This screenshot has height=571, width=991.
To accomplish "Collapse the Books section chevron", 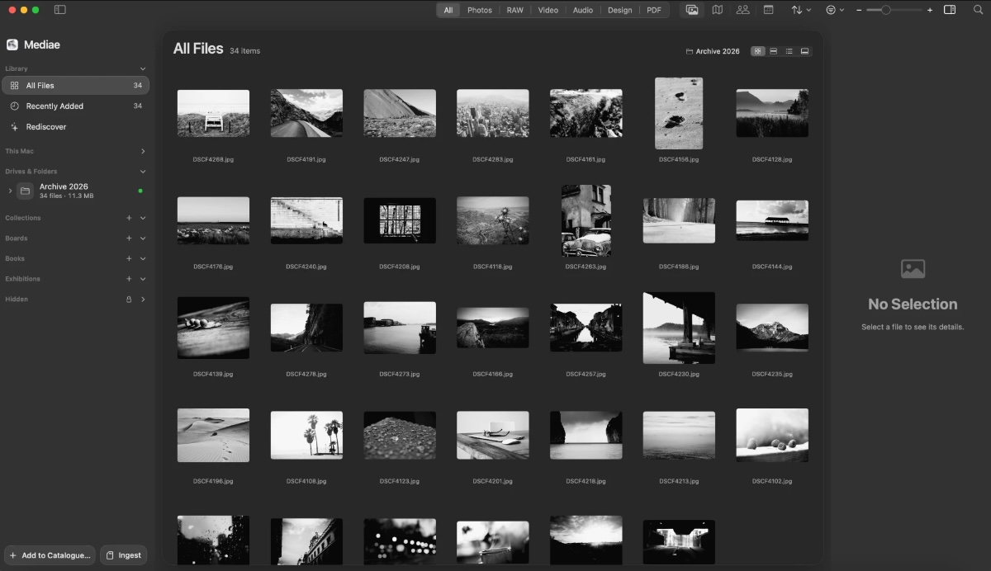I will (x=143, y=258).
